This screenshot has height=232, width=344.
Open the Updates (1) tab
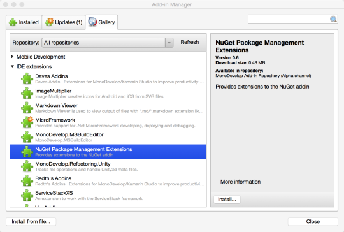pos(64,22)
